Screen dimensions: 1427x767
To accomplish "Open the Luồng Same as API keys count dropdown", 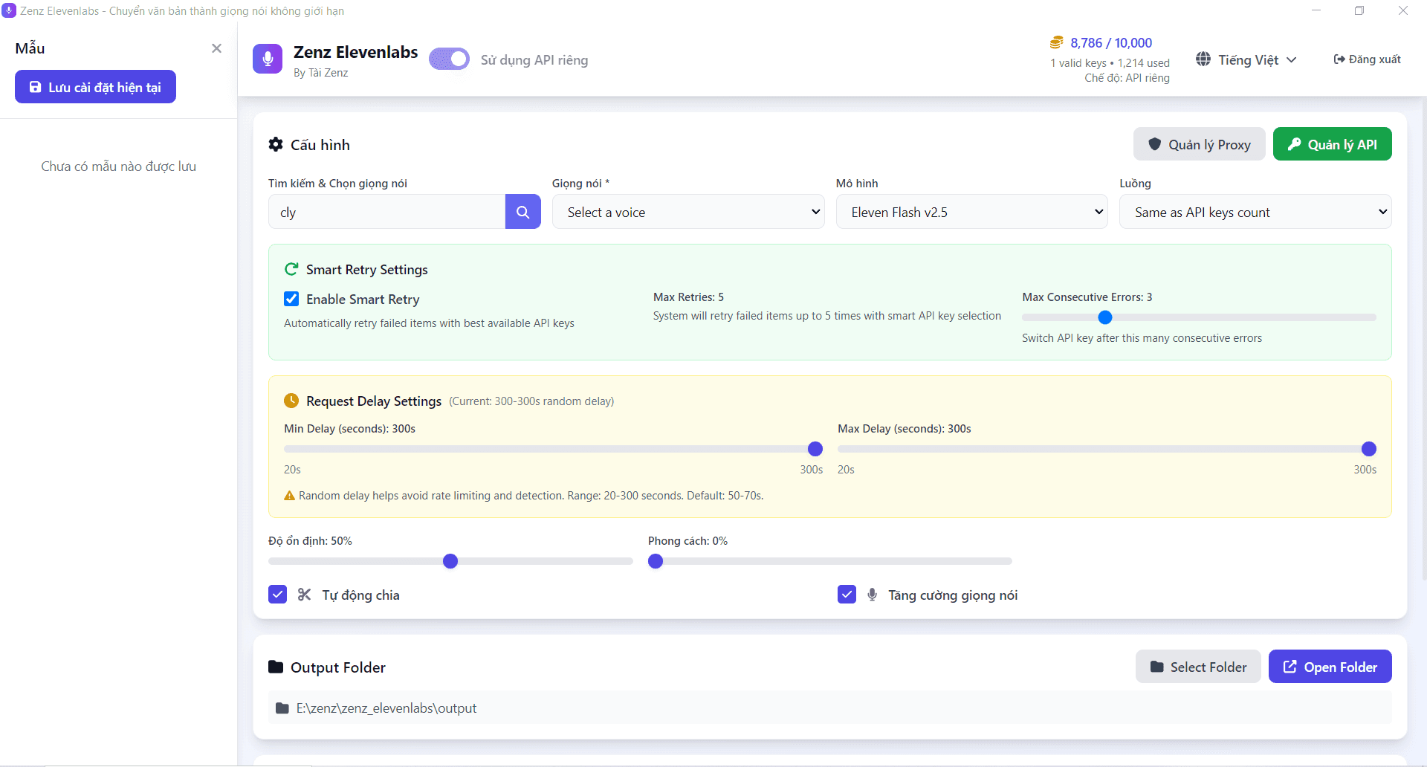I will pyautogui.click(x=1255, y=212).
